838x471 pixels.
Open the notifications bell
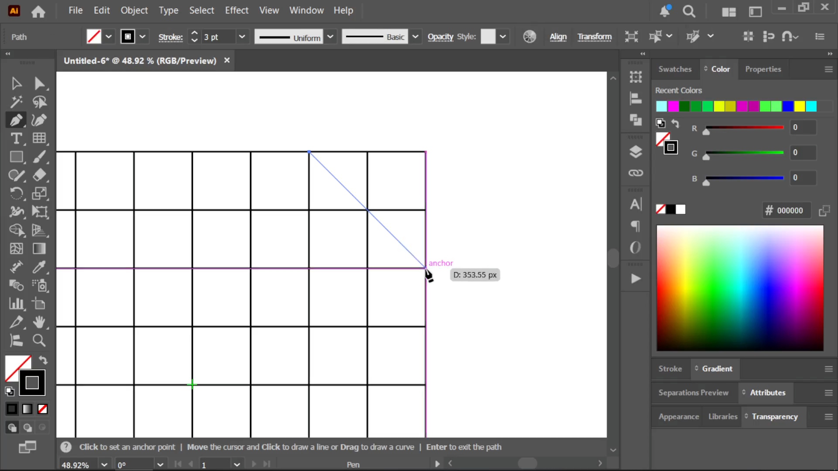pos(665,11)
